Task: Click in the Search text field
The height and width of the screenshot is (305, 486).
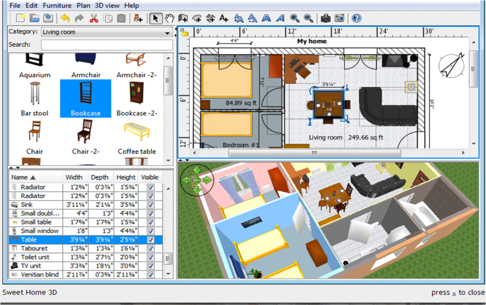Action: pyautogui.click(x=107, y=45)
